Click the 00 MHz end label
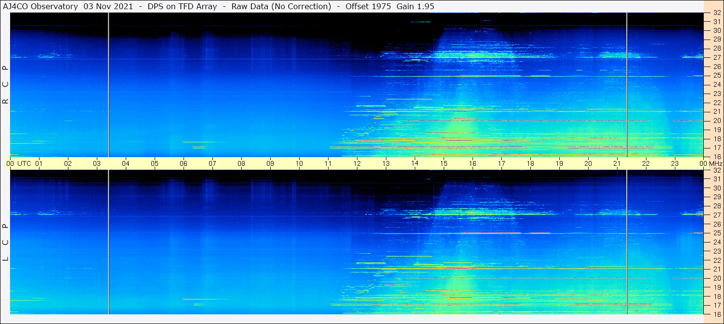The height and width of the screenshot is (324, 724). 710,163
